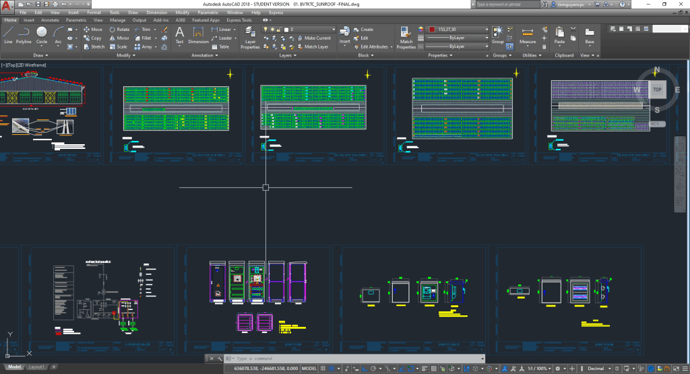
Task: Click the keyword search box
Action: [507, 5]
